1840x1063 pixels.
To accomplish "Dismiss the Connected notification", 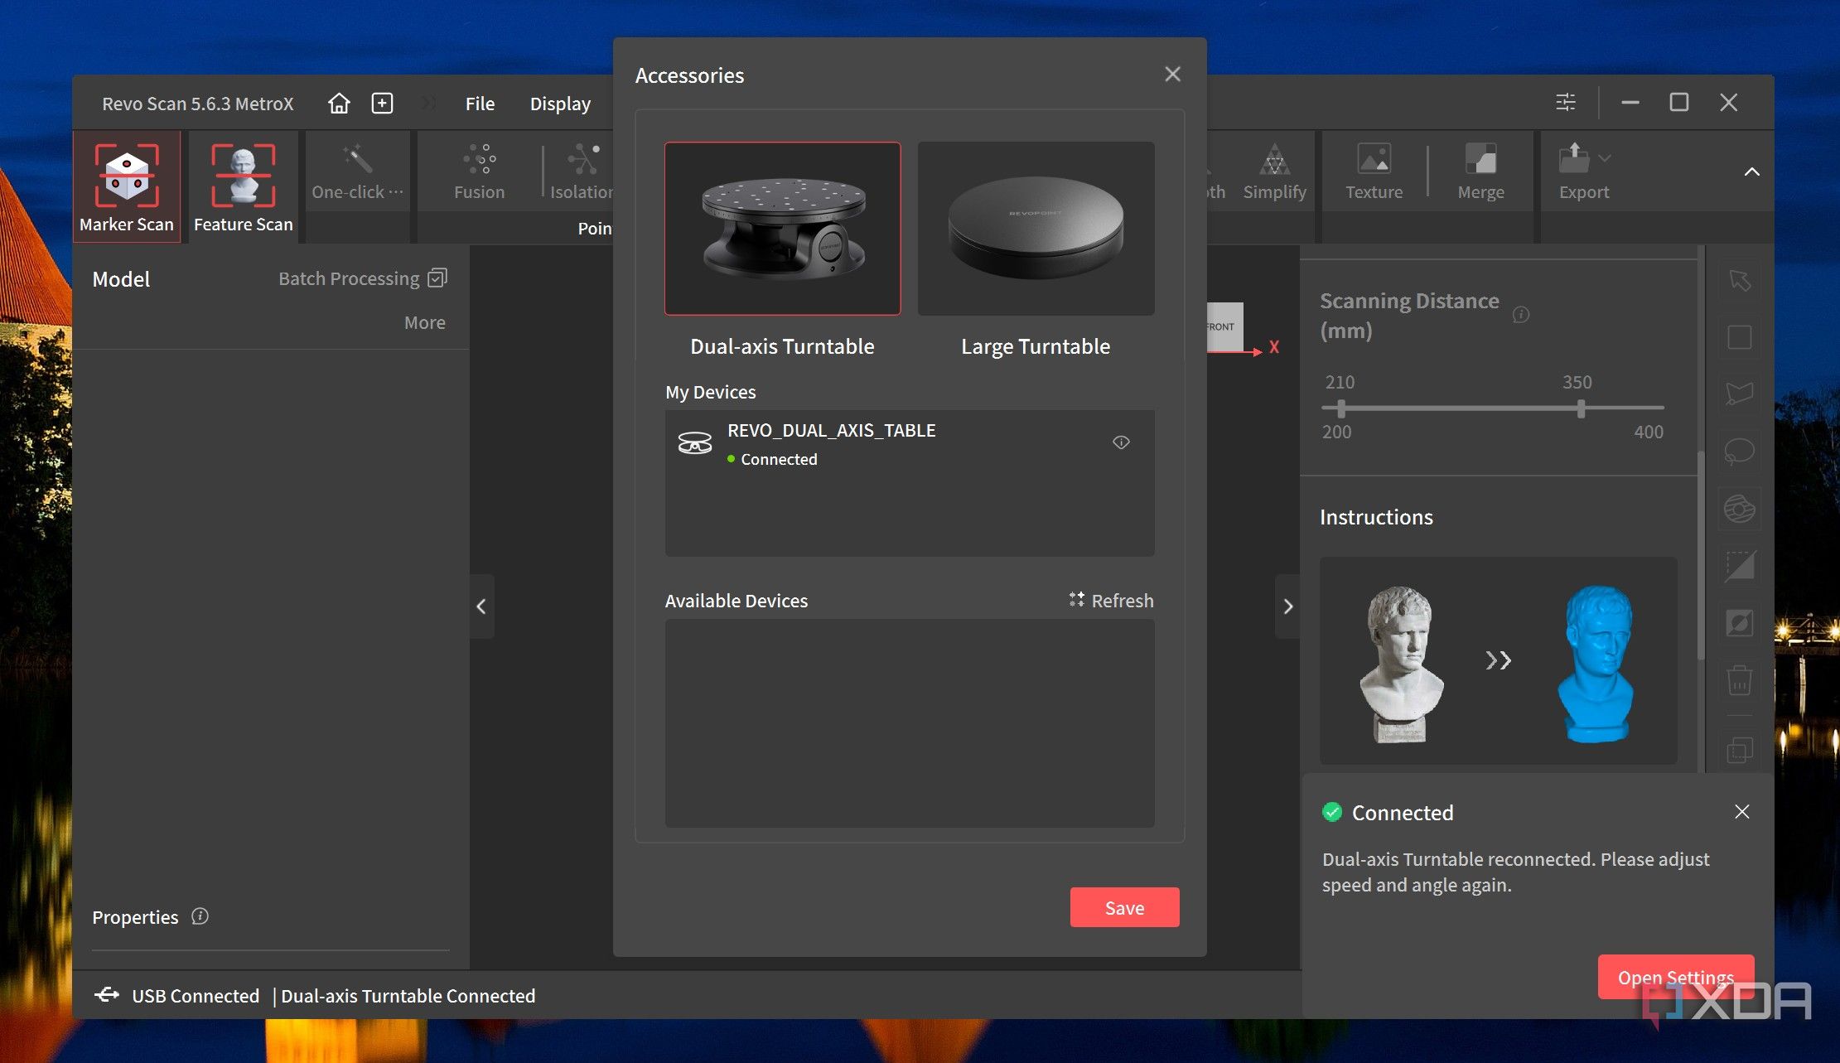I will (1741, 811).
